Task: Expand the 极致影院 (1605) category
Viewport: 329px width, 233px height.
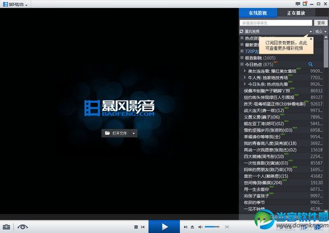Action: [x=242, y=58]
